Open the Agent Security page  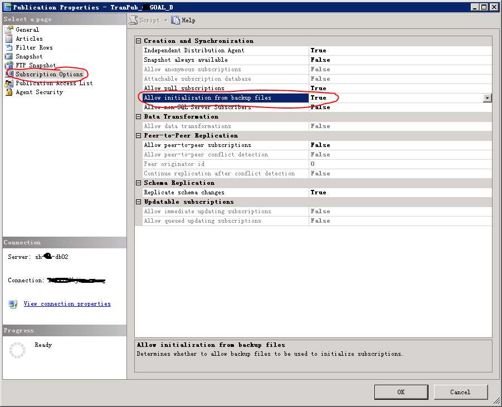[x=40, y=92]
